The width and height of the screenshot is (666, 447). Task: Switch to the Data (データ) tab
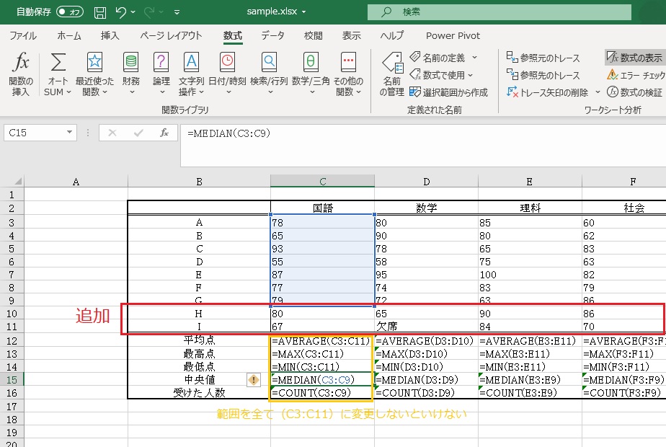coord(272,35)
